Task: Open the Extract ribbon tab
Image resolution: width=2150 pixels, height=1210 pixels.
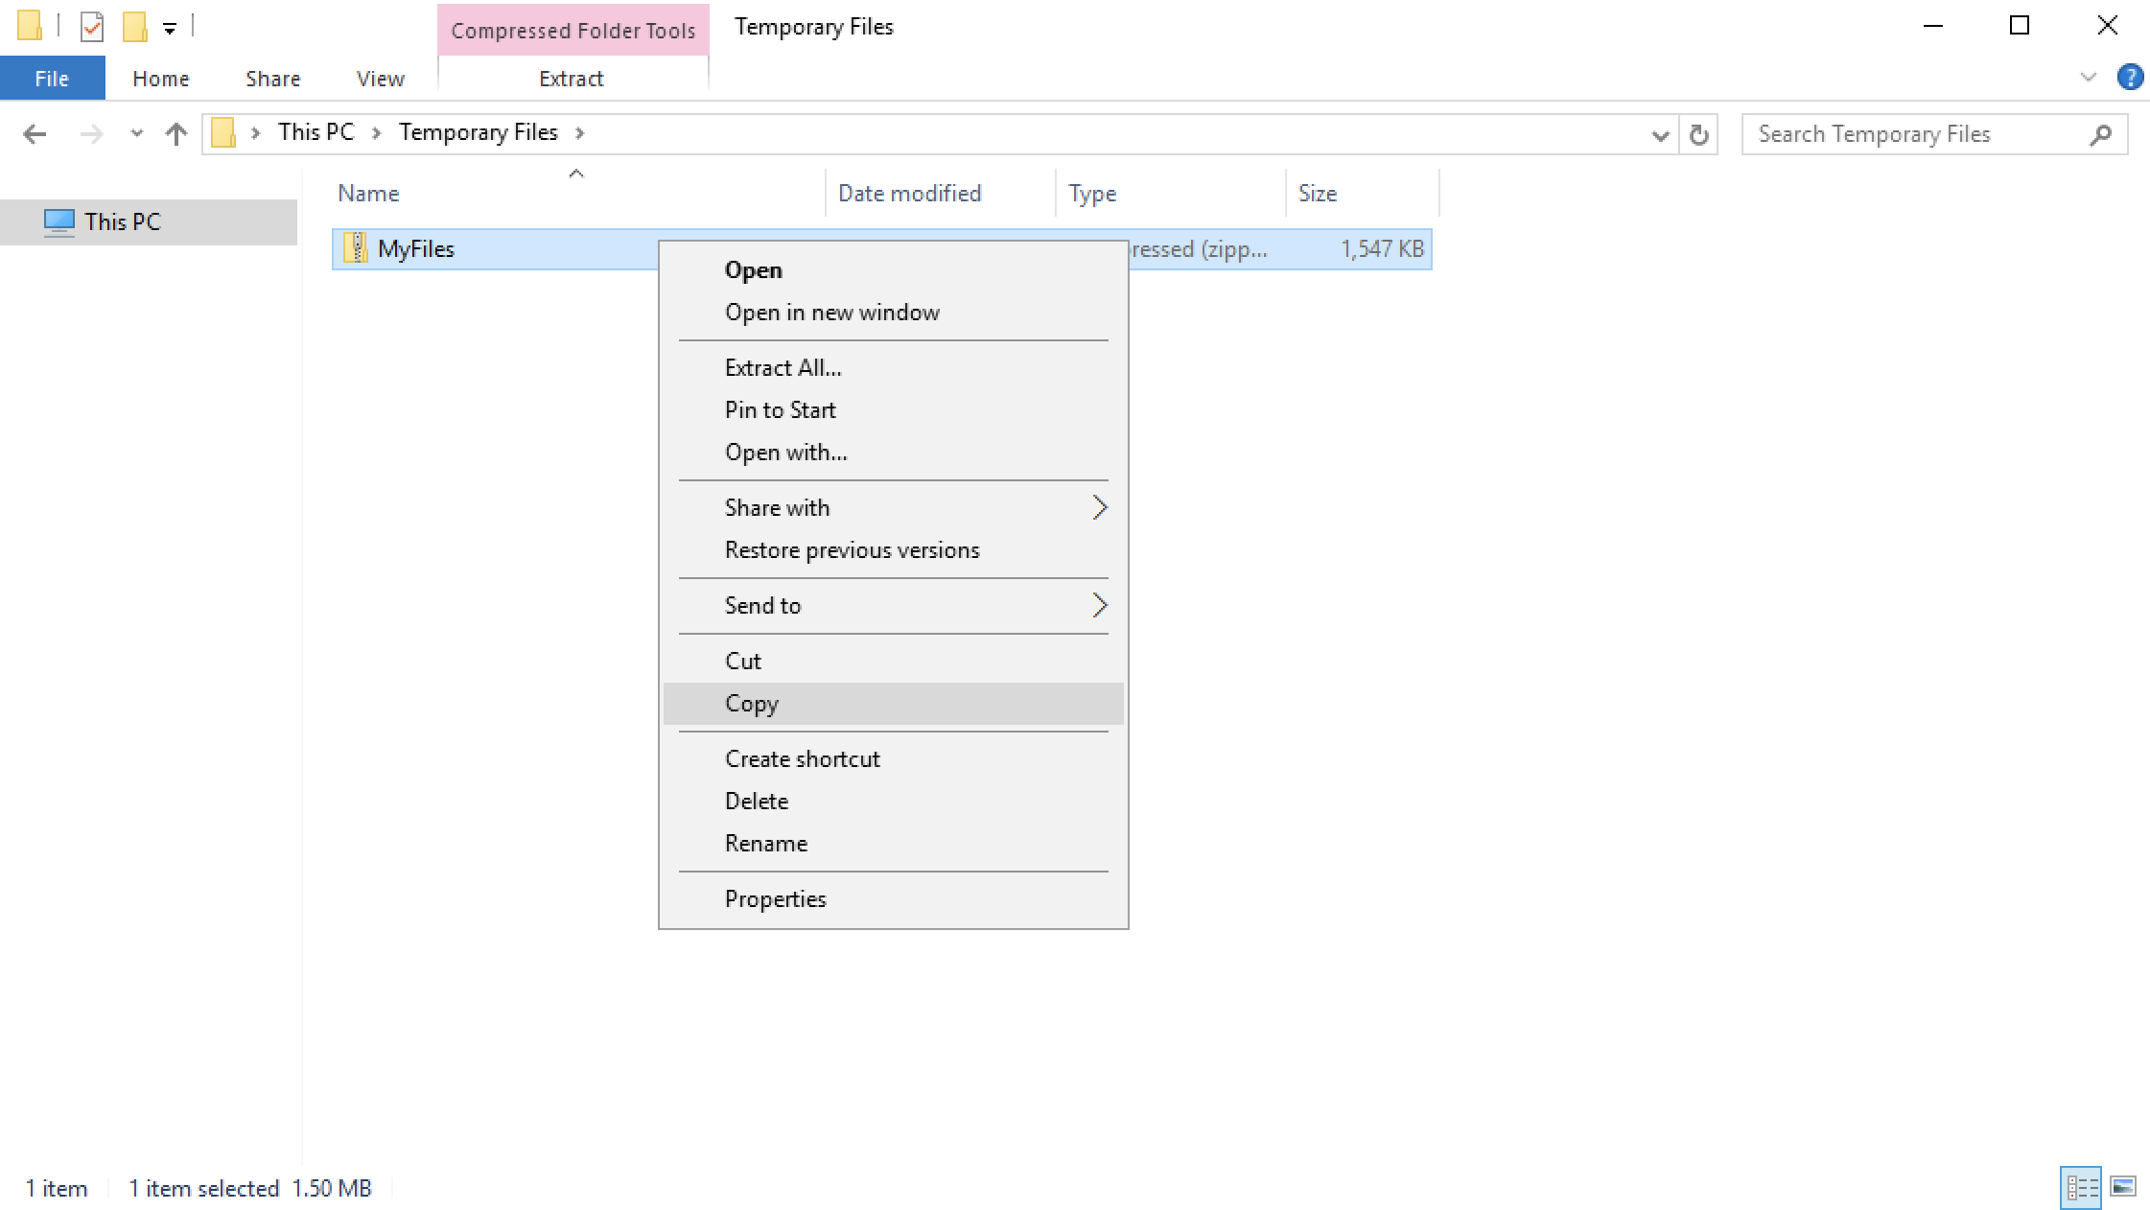Action: 572,79
